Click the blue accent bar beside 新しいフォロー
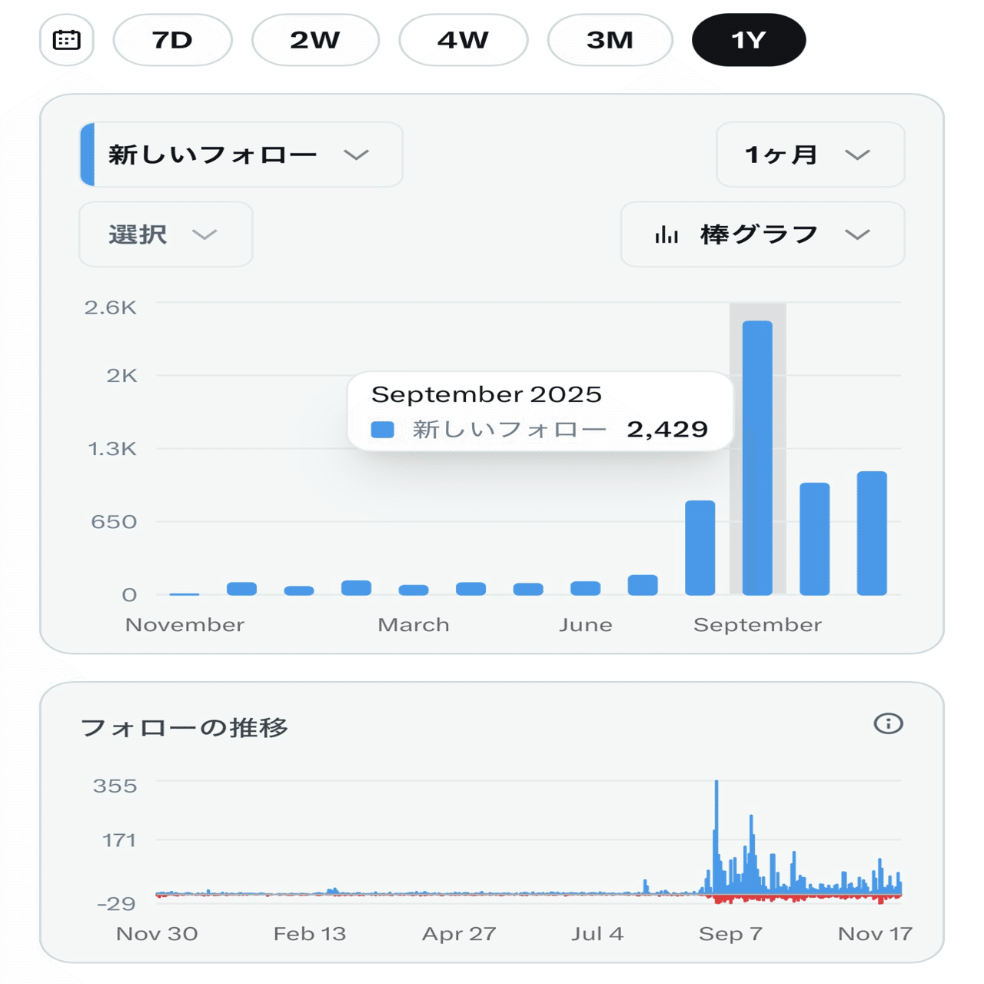Image resolution: width=984 pixels, height=984 pixels. point(88,155)
